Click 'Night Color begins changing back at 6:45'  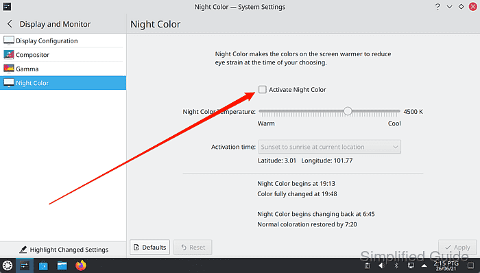point(316,214)
